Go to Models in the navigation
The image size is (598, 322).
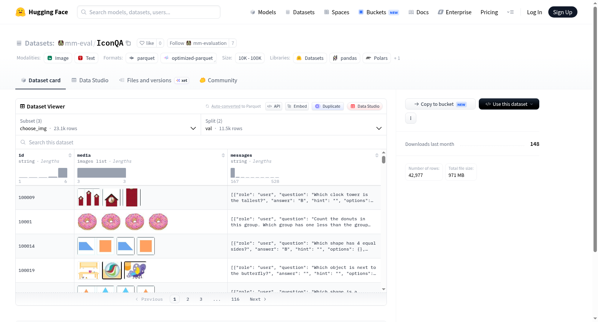(263, 12)
